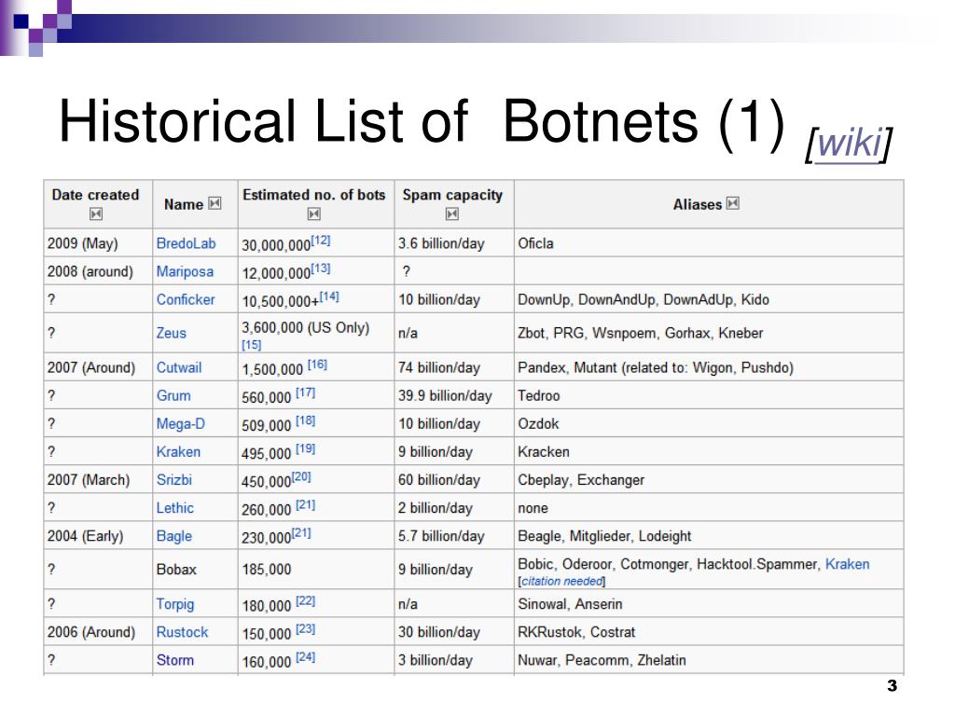
Task: Select the Cbeplay, Exchanger aliases cell
Action: pos(709,480)
